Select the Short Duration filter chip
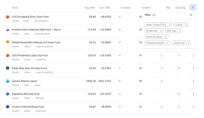This screenshot has width=204, height=118. (156, 37)
